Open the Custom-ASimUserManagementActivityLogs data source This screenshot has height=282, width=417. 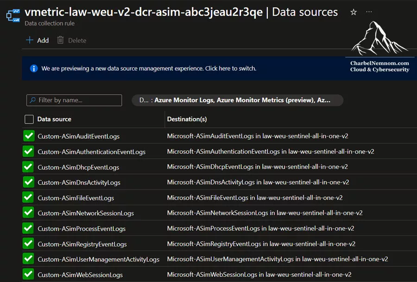coord(98,259)
